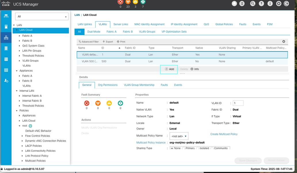This screenshot has height=173, width=297.
Task: Click the Advanced Filter tool
Action: coord(89,42)
